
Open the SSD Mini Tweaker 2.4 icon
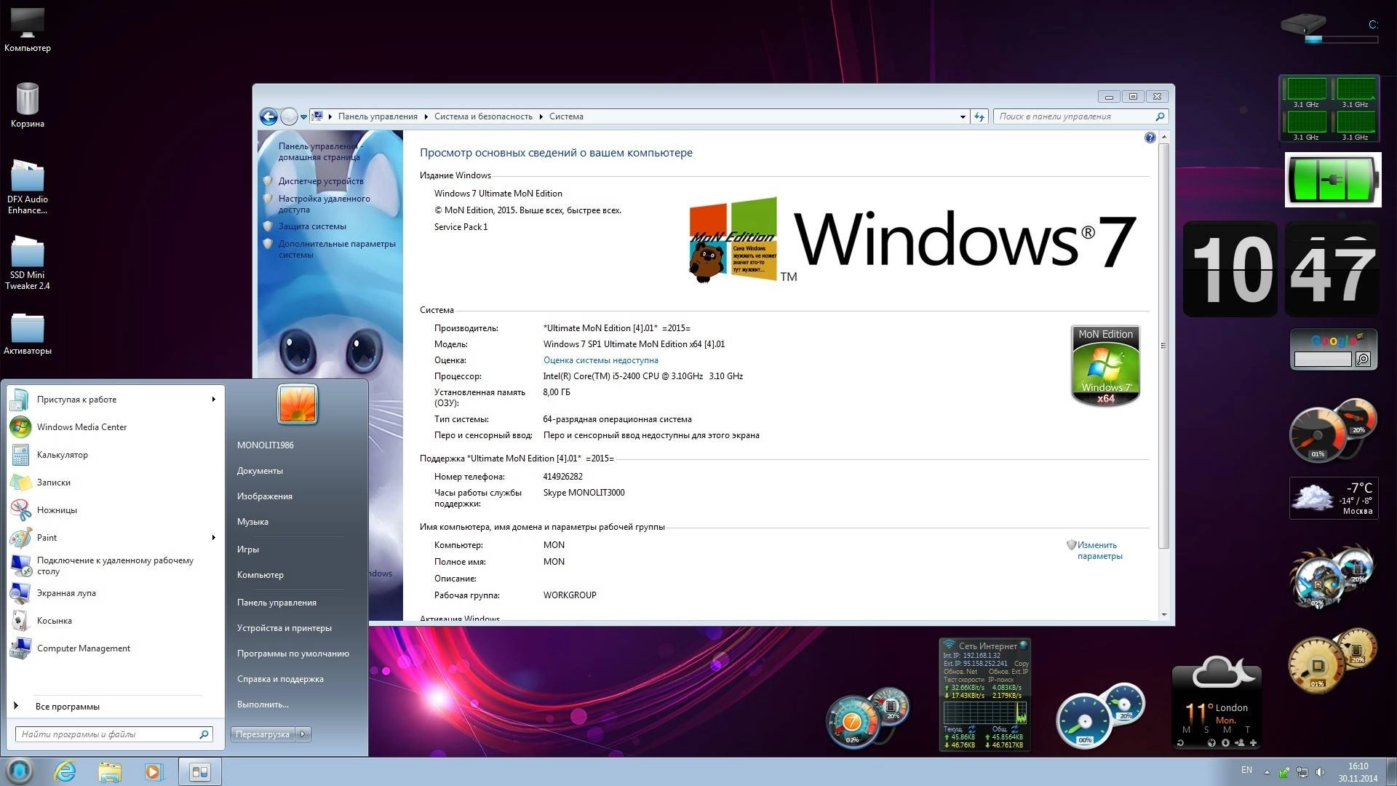click(27, 262)
